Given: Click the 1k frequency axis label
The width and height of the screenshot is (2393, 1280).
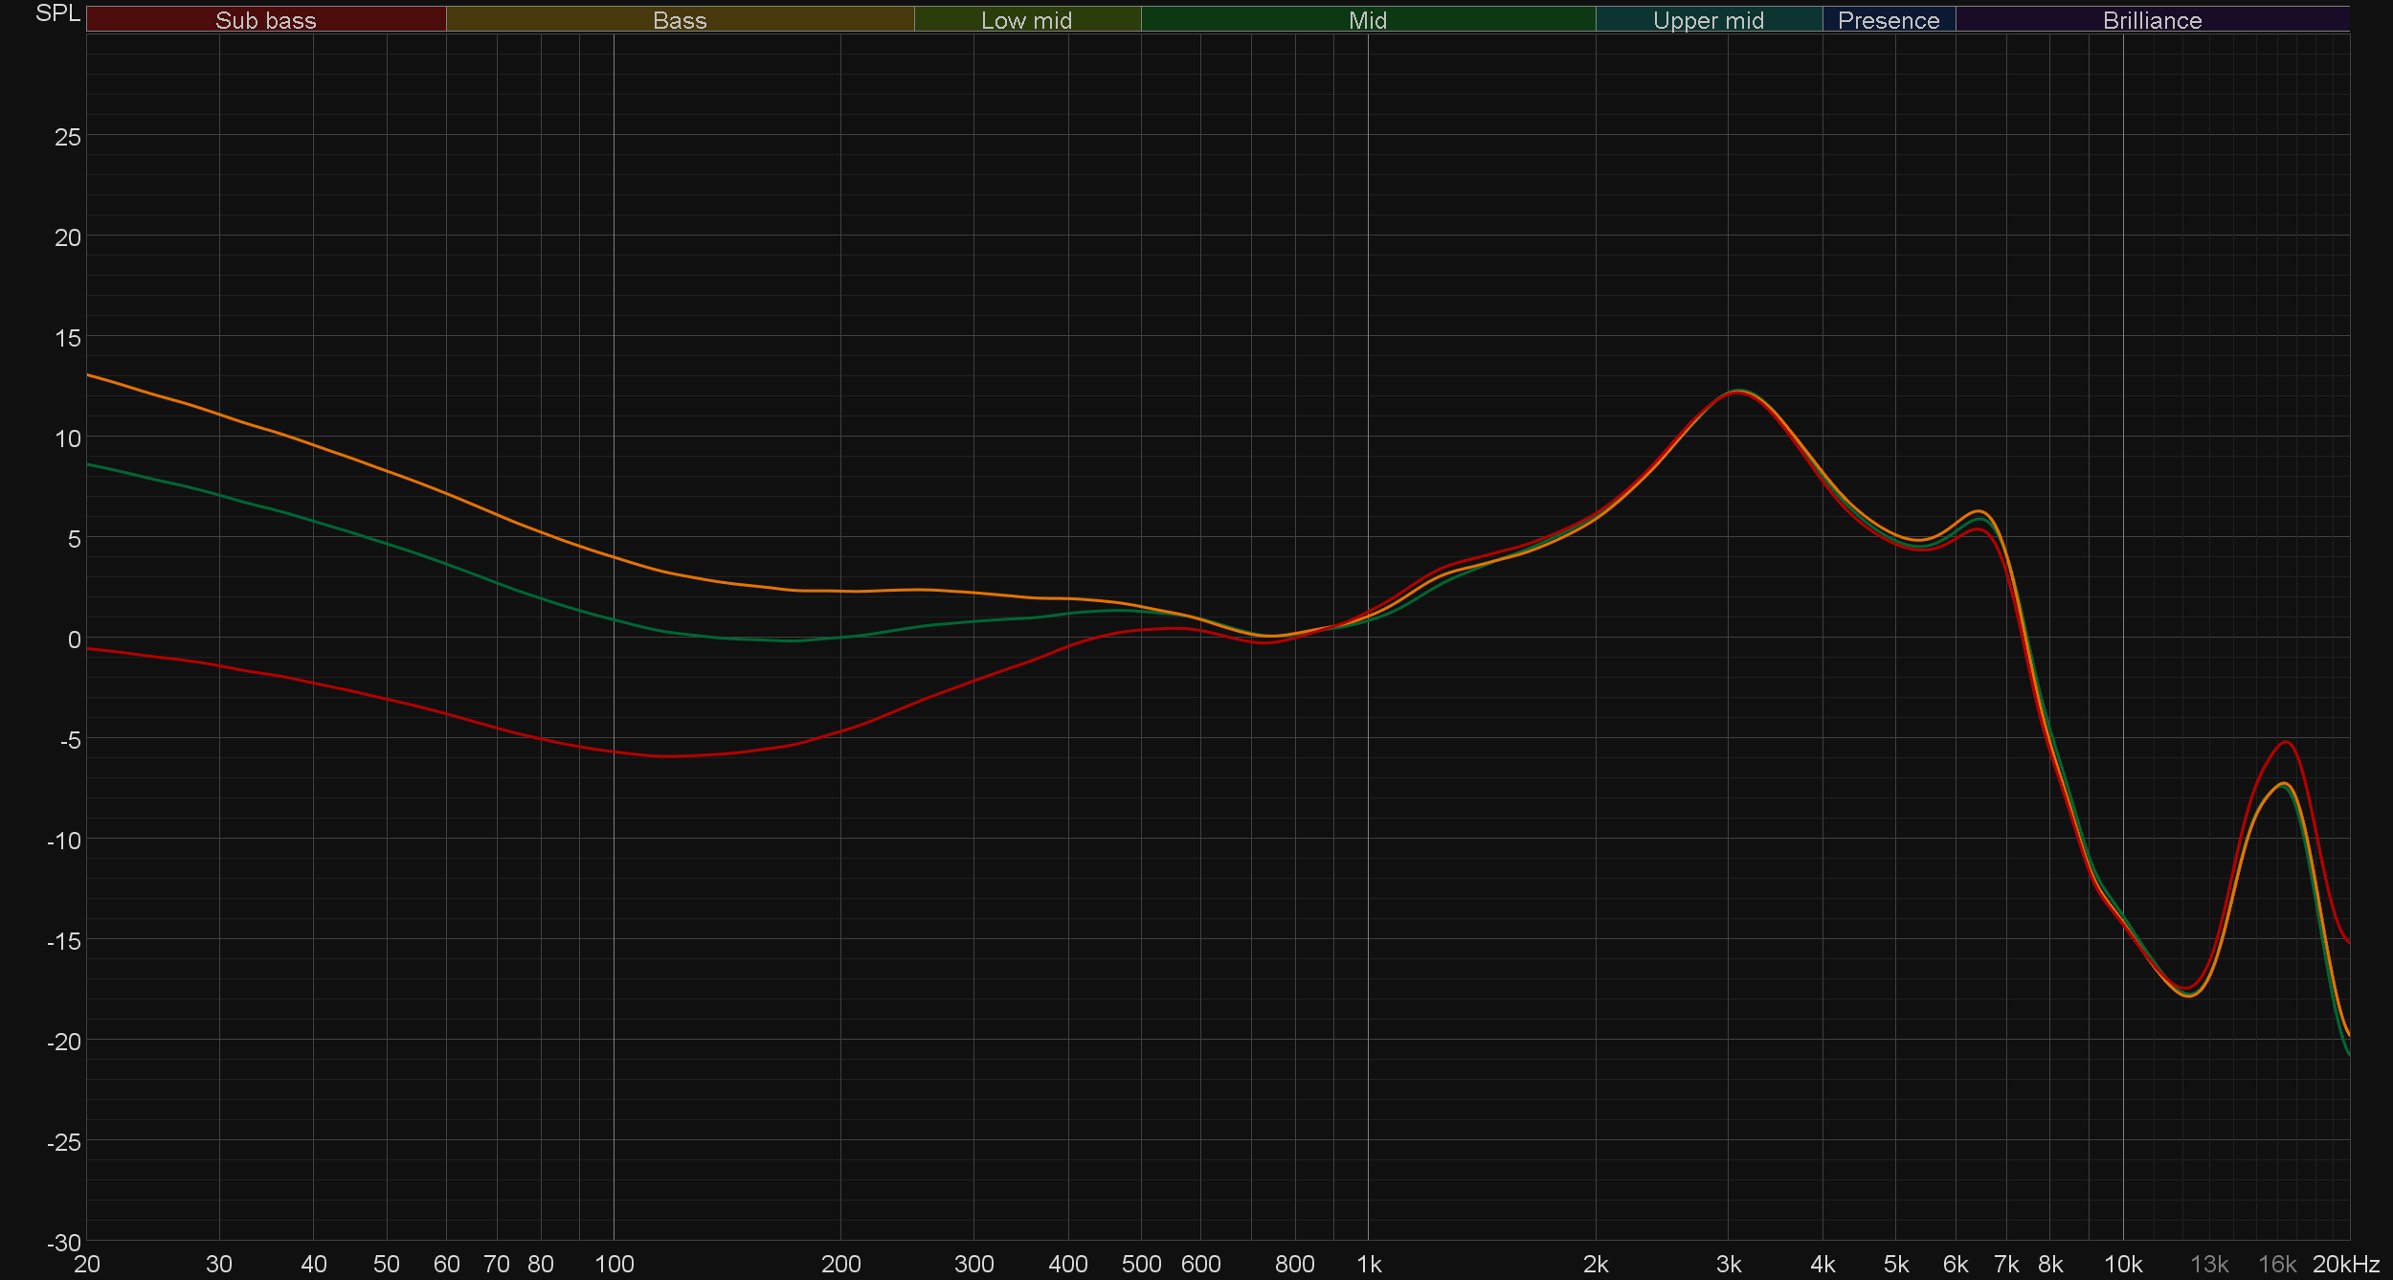Looking at the screenshot, I should (x=1369, y=1265).
